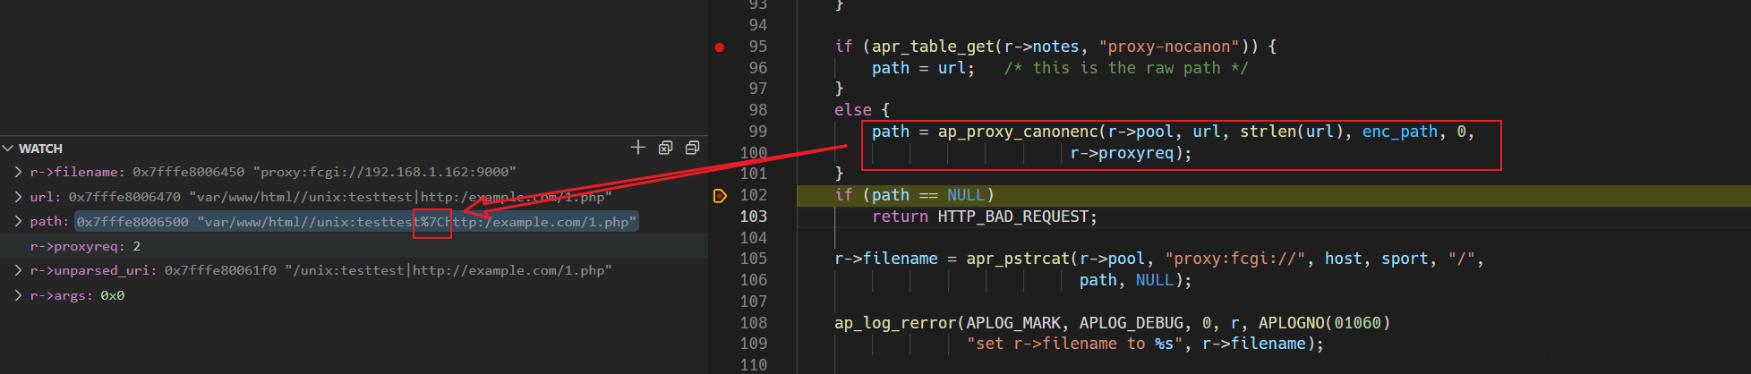Click the "proxy-nocanon" string literal

coord(1169,47)
